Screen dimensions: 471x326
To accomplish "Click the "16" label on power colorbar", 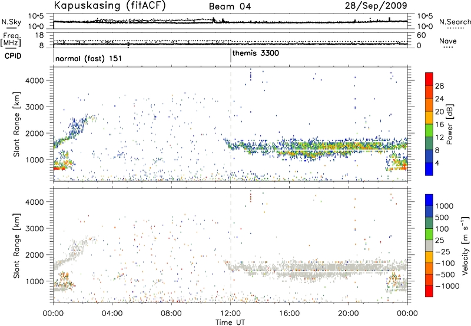I will 439,125.
